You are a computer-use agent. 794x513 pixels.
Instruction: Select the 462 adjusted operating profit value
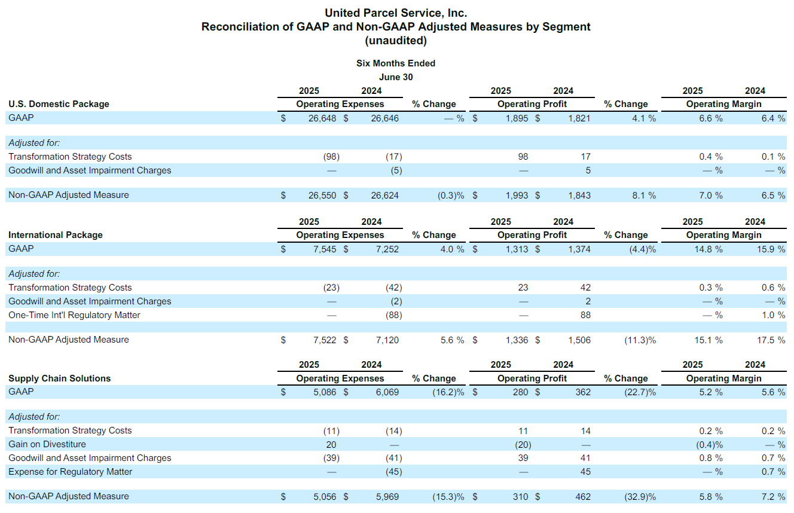coord(583,496)
